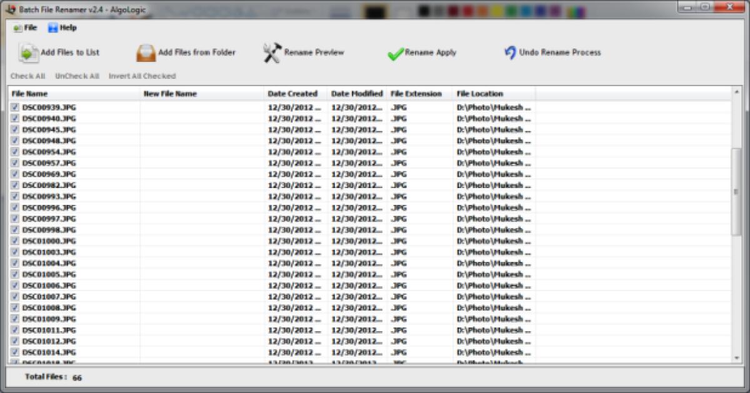750x393 pixels.
Task: Open the File menu
Action: pos(23,27)
